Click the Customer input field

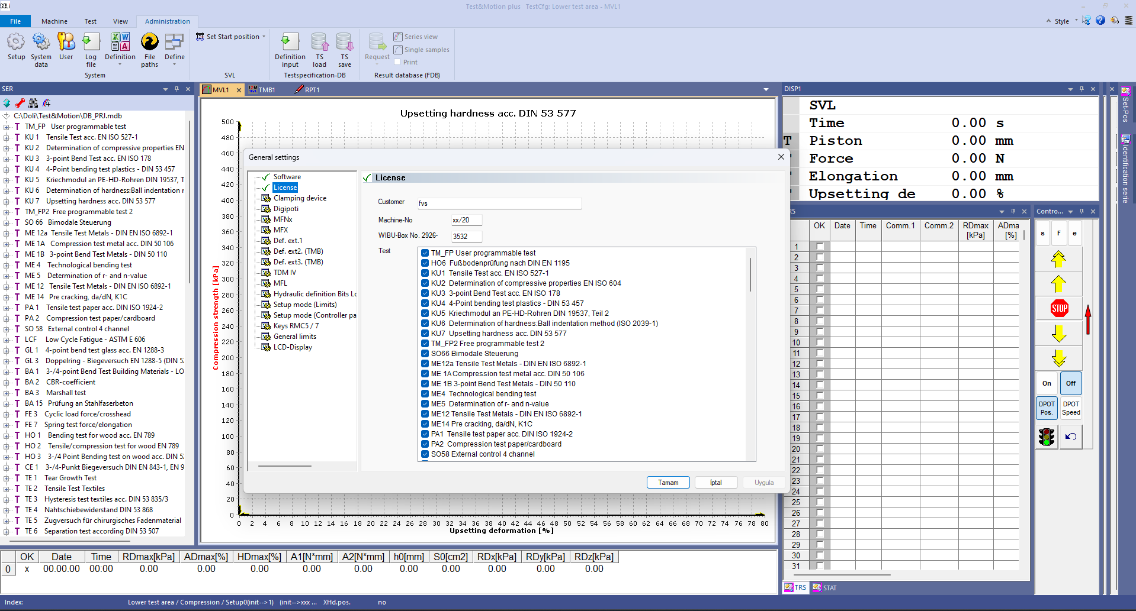coord(499,203)
